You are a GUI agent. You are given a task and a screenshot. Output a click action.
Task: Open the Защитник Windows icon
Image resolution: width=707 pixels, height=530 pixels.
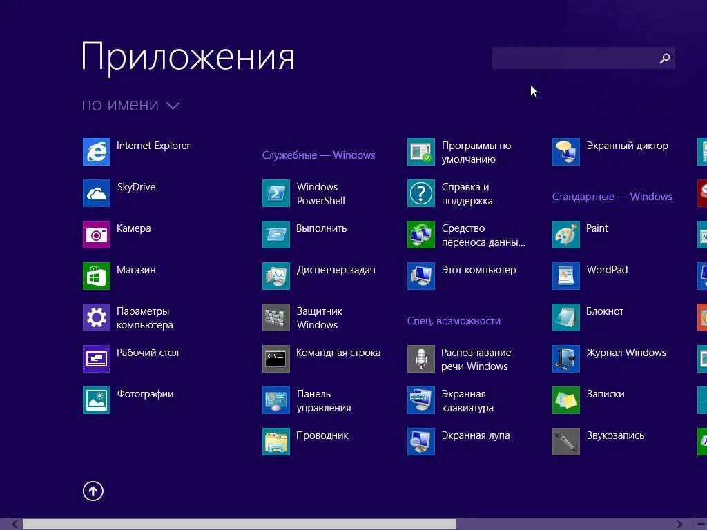pos(276,317)
